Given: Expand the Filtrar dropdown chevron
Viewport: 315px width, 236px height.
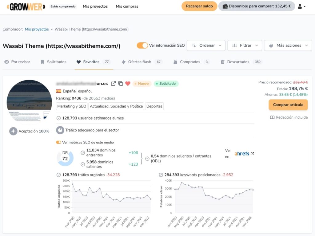Looking at the screenshot, I should coord(257,45).
